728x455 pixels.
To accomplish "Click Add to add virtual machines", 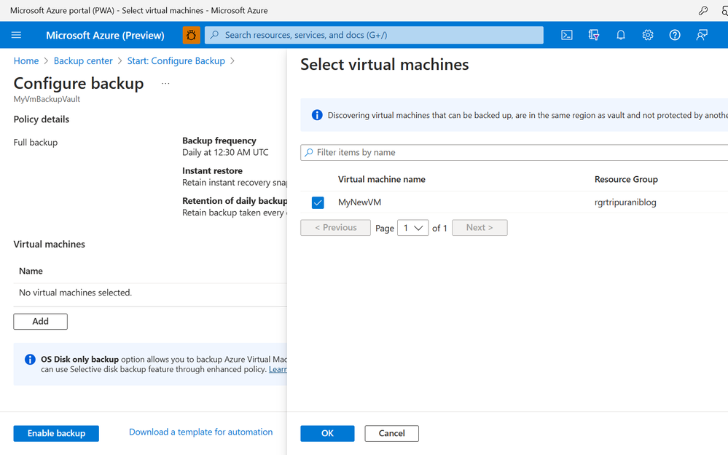I will click(x=40, y=322).
